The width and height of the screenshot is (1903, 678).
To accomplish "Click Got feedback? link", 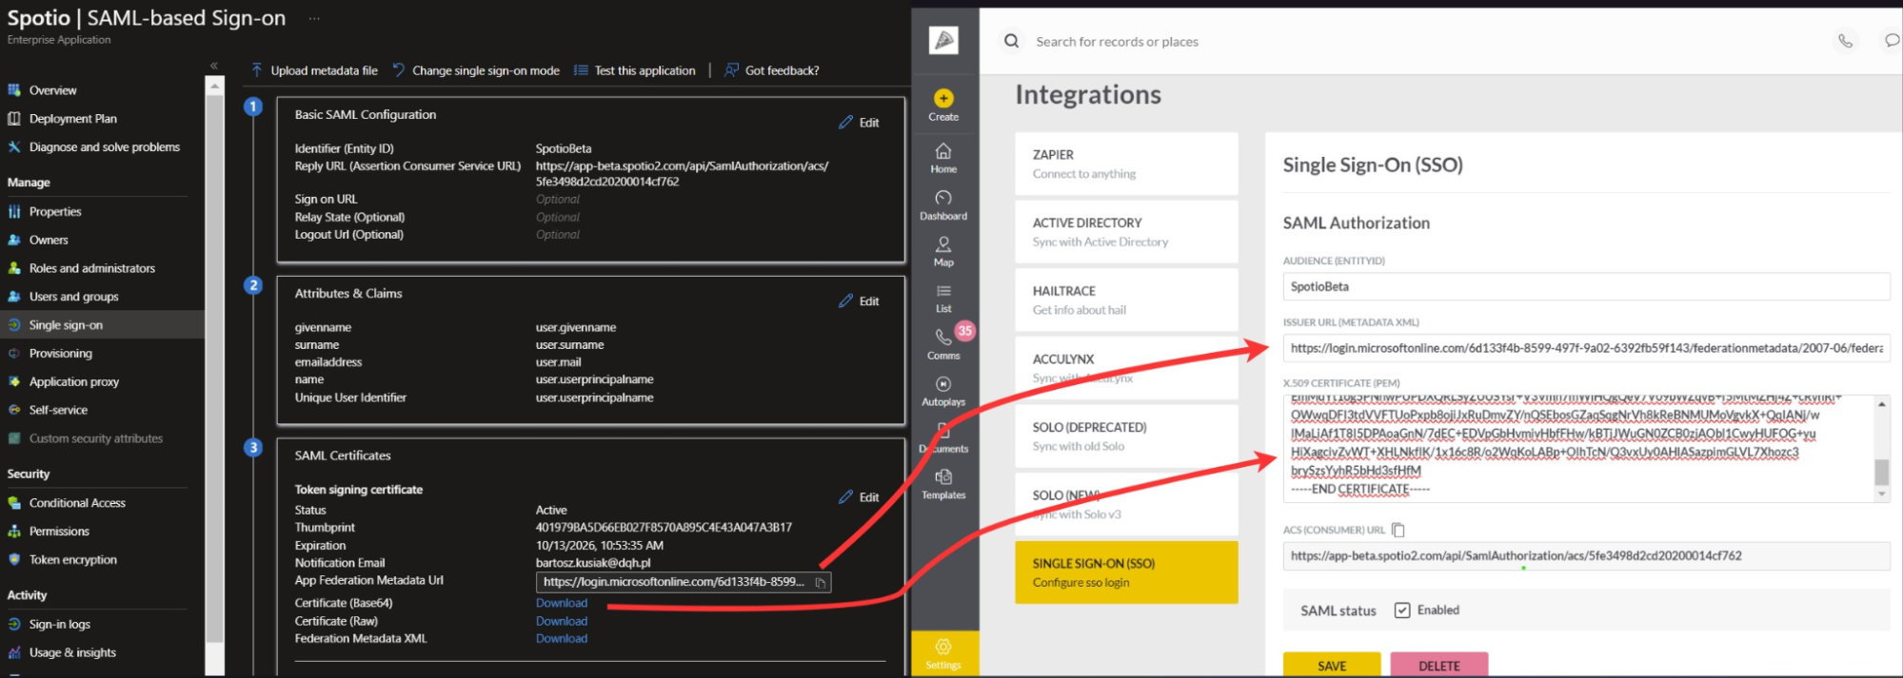I will coord(772,70).
